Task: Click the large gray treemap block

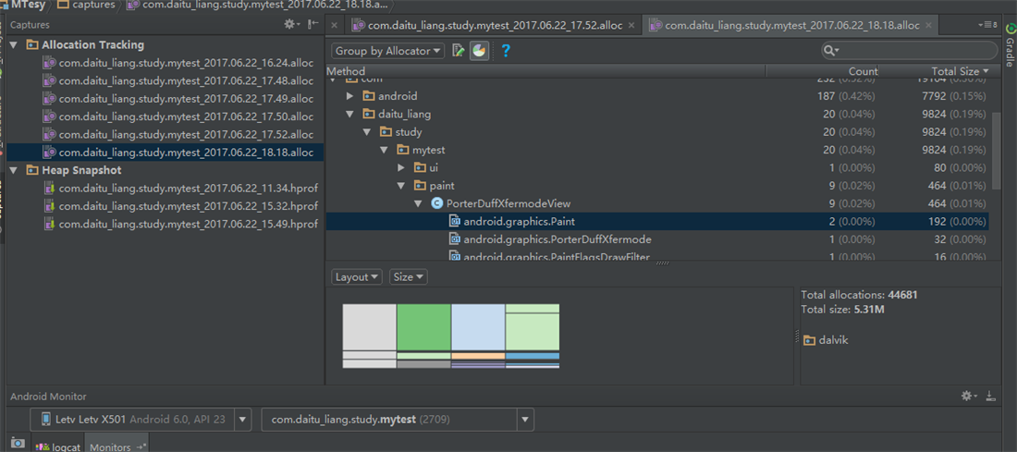Action: [x=369, y=327]
